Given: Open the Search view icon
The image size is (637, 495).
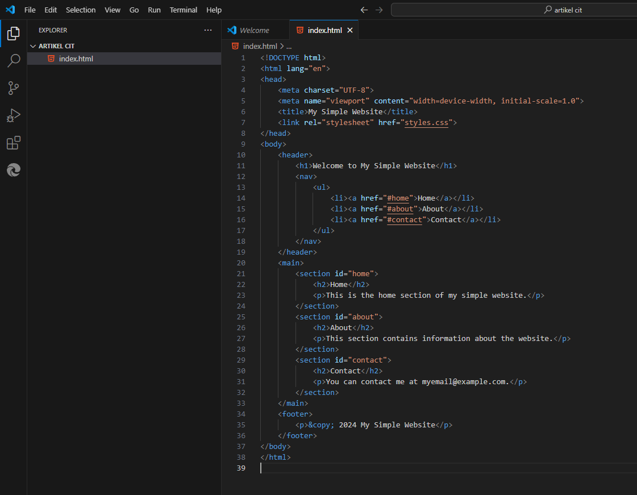Looking at the screenshot, I should coord(13,60).
